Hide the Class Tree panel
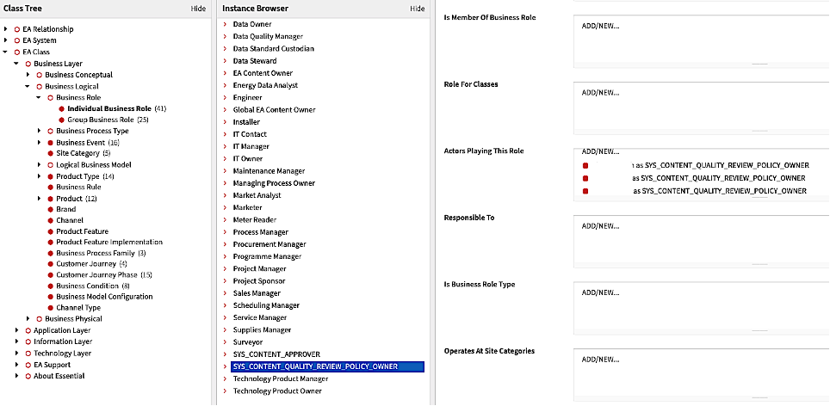Screen dimensions: 830x406 (x=198, y=9)
